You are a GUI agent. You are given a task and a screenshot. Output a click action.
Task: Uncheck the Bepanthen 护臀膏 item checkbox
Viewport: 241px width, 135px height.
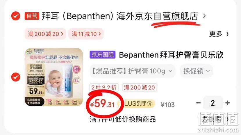click(x=16, y=77)
